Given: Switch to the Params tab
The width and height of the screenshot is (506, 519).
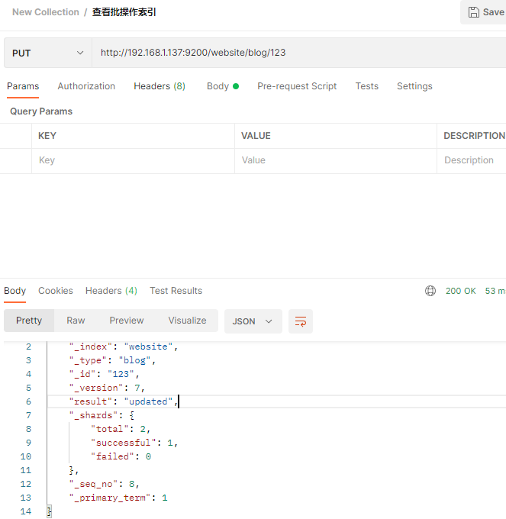Looking at the screenshot, I should pos(23,86).
